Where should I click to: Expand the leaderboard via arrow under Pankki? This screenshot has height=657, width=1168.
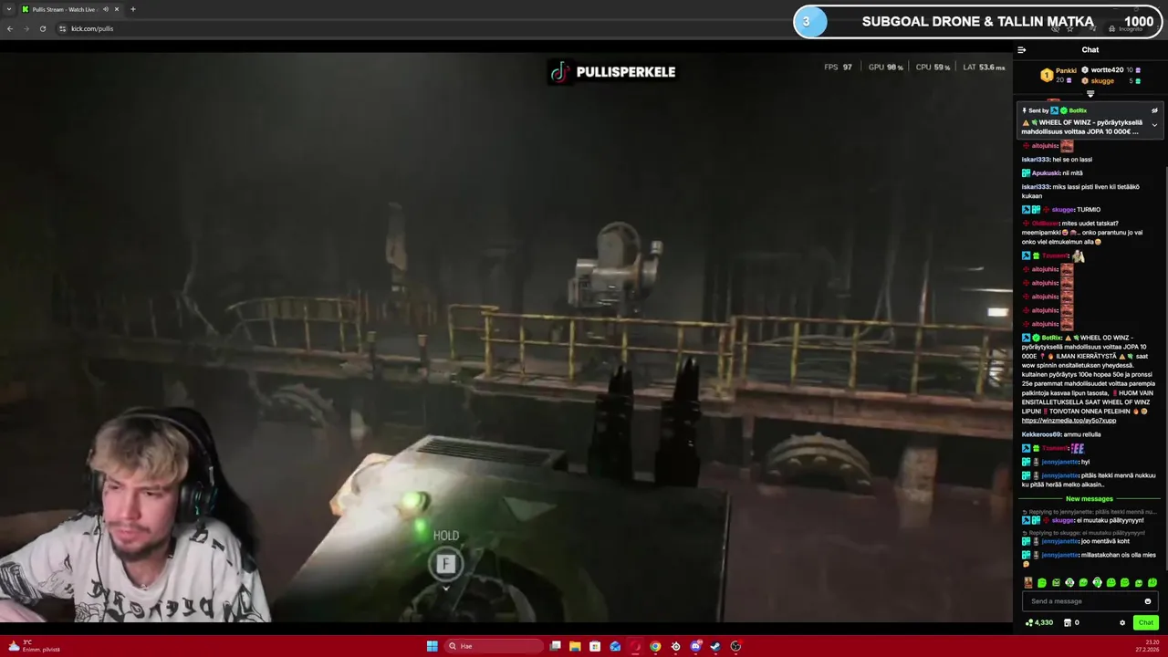(x=1090, y=93)
